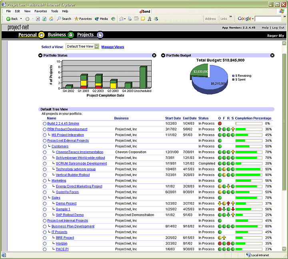288x259 pixels.
Task: Sort by Completion Percentage column header
Action: pyautogui.click(x=253, y=118)
